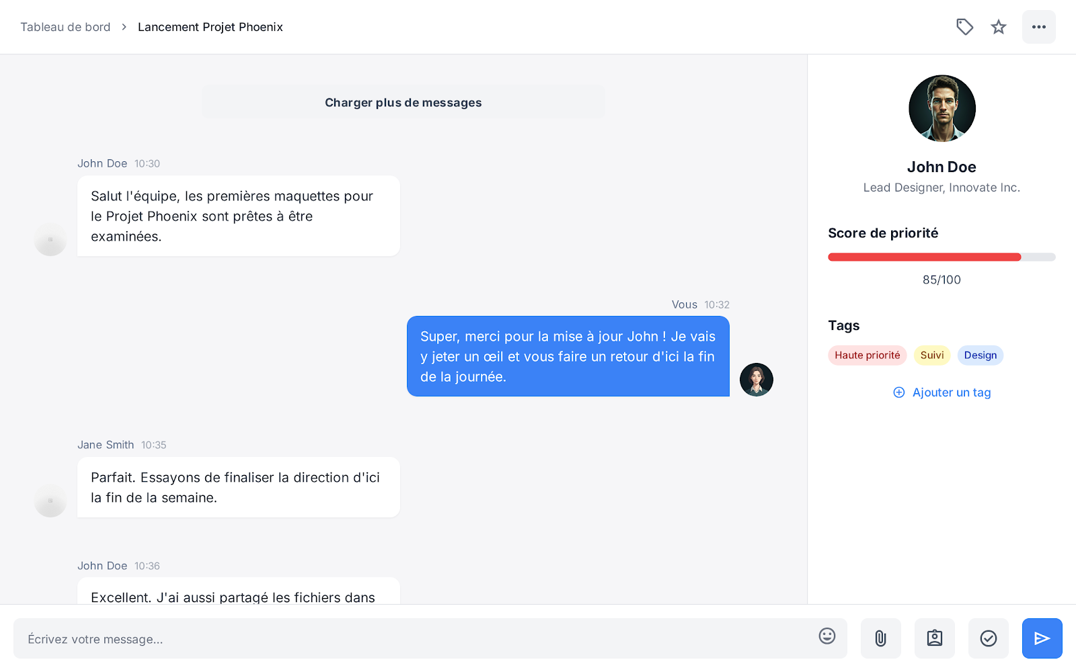The height and width of the screenshot is (672, 1076).
Task: Click the contact card icon button
Action: click(935, 638)
